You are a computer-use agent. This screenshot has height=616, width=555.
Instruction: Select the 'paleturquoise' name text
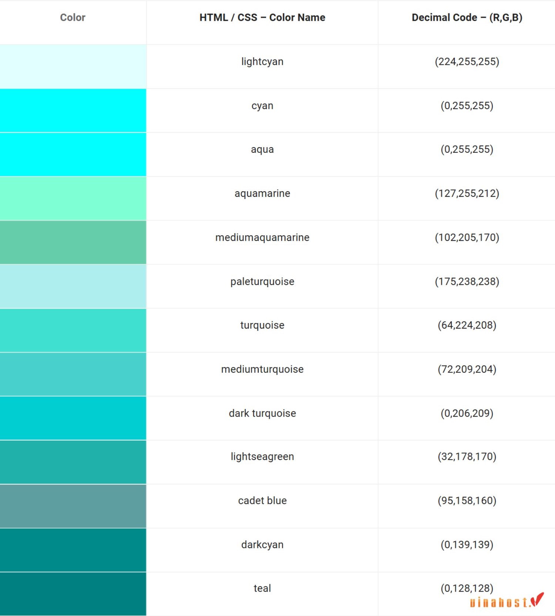262,282
